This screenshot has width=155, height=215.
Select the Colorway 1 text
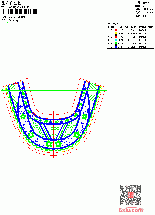click(14, 20)
